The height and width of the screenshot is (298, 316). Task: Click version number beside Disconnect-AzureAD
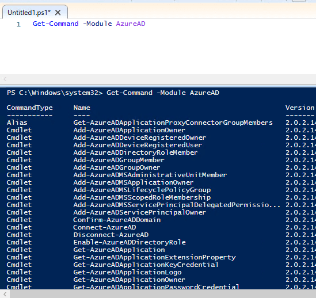300,235
